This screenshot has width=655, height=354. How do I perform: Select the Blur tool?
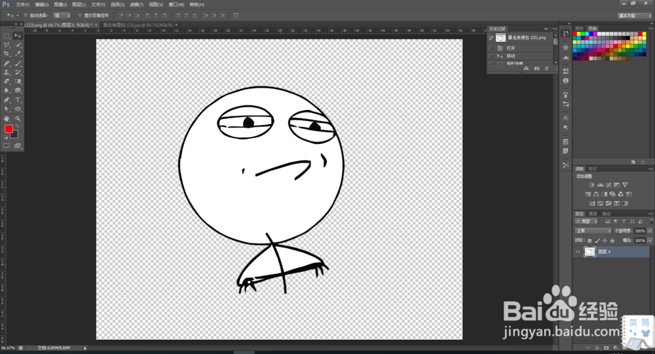click(7, 90)
